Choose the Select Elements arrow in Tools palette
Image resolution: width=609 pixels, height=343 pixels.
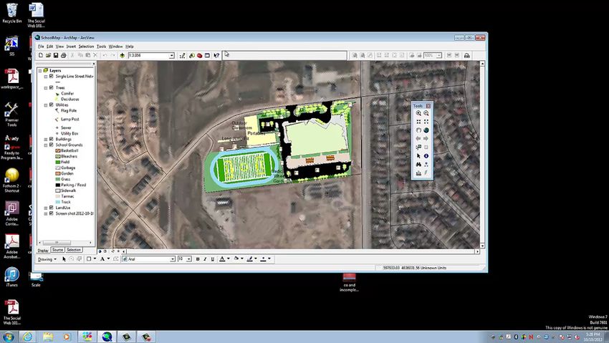pyautogui.click(x=418, y=156)
